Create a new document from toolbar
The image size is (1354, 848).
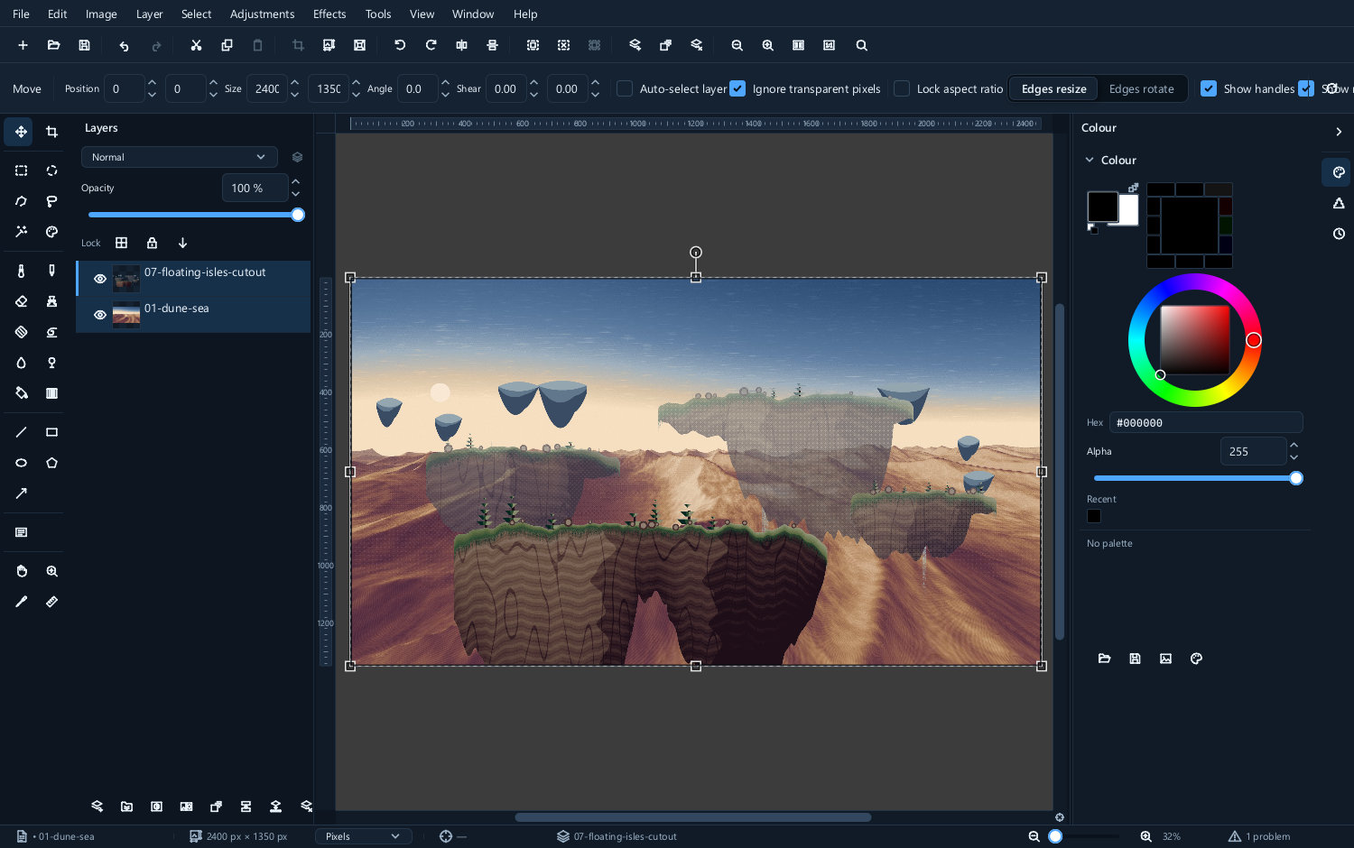point(23,45)
